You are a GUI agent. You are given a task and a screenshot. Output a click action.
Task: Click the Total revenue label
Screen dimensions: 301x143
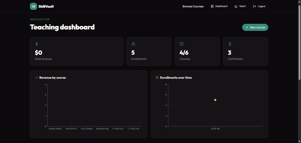pyautogui.click(x=43, y=59)
